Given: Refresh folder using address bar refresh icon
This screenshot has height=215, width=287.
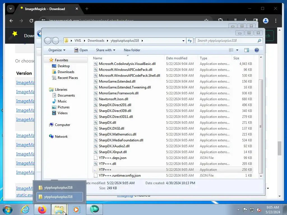Looking at the screenshot, I should click(x=190, y=41).
